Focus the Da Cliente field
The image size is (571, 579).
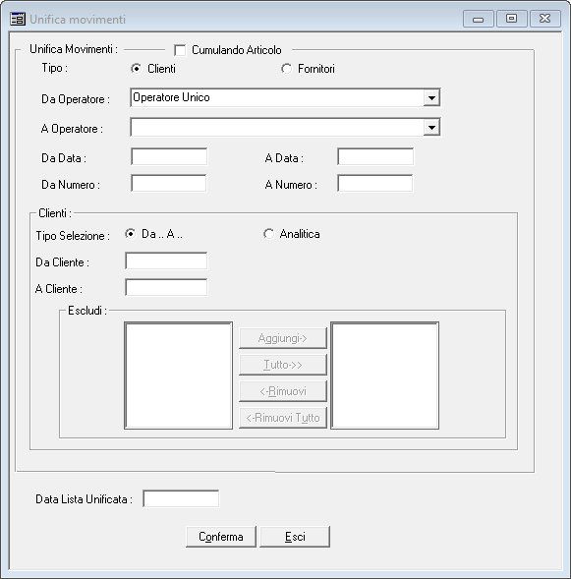166,261
